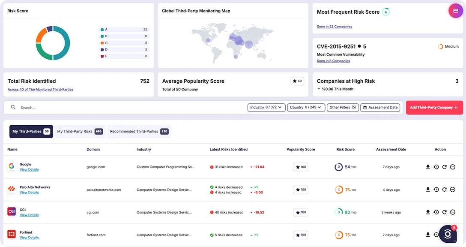
Task: Open the Industry filter dropdown
Action: click(x=266, y=108)
